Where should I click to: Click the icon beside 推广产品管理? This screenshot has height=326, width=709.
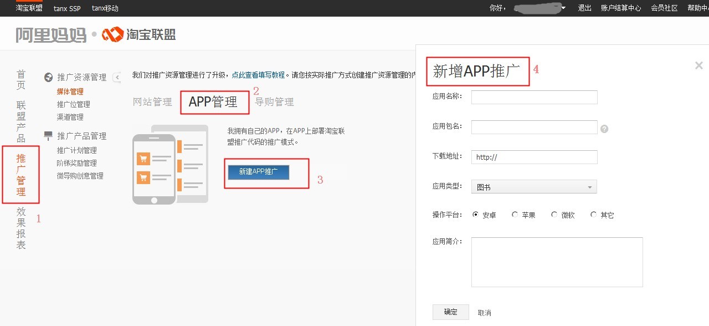pos(48,135)
